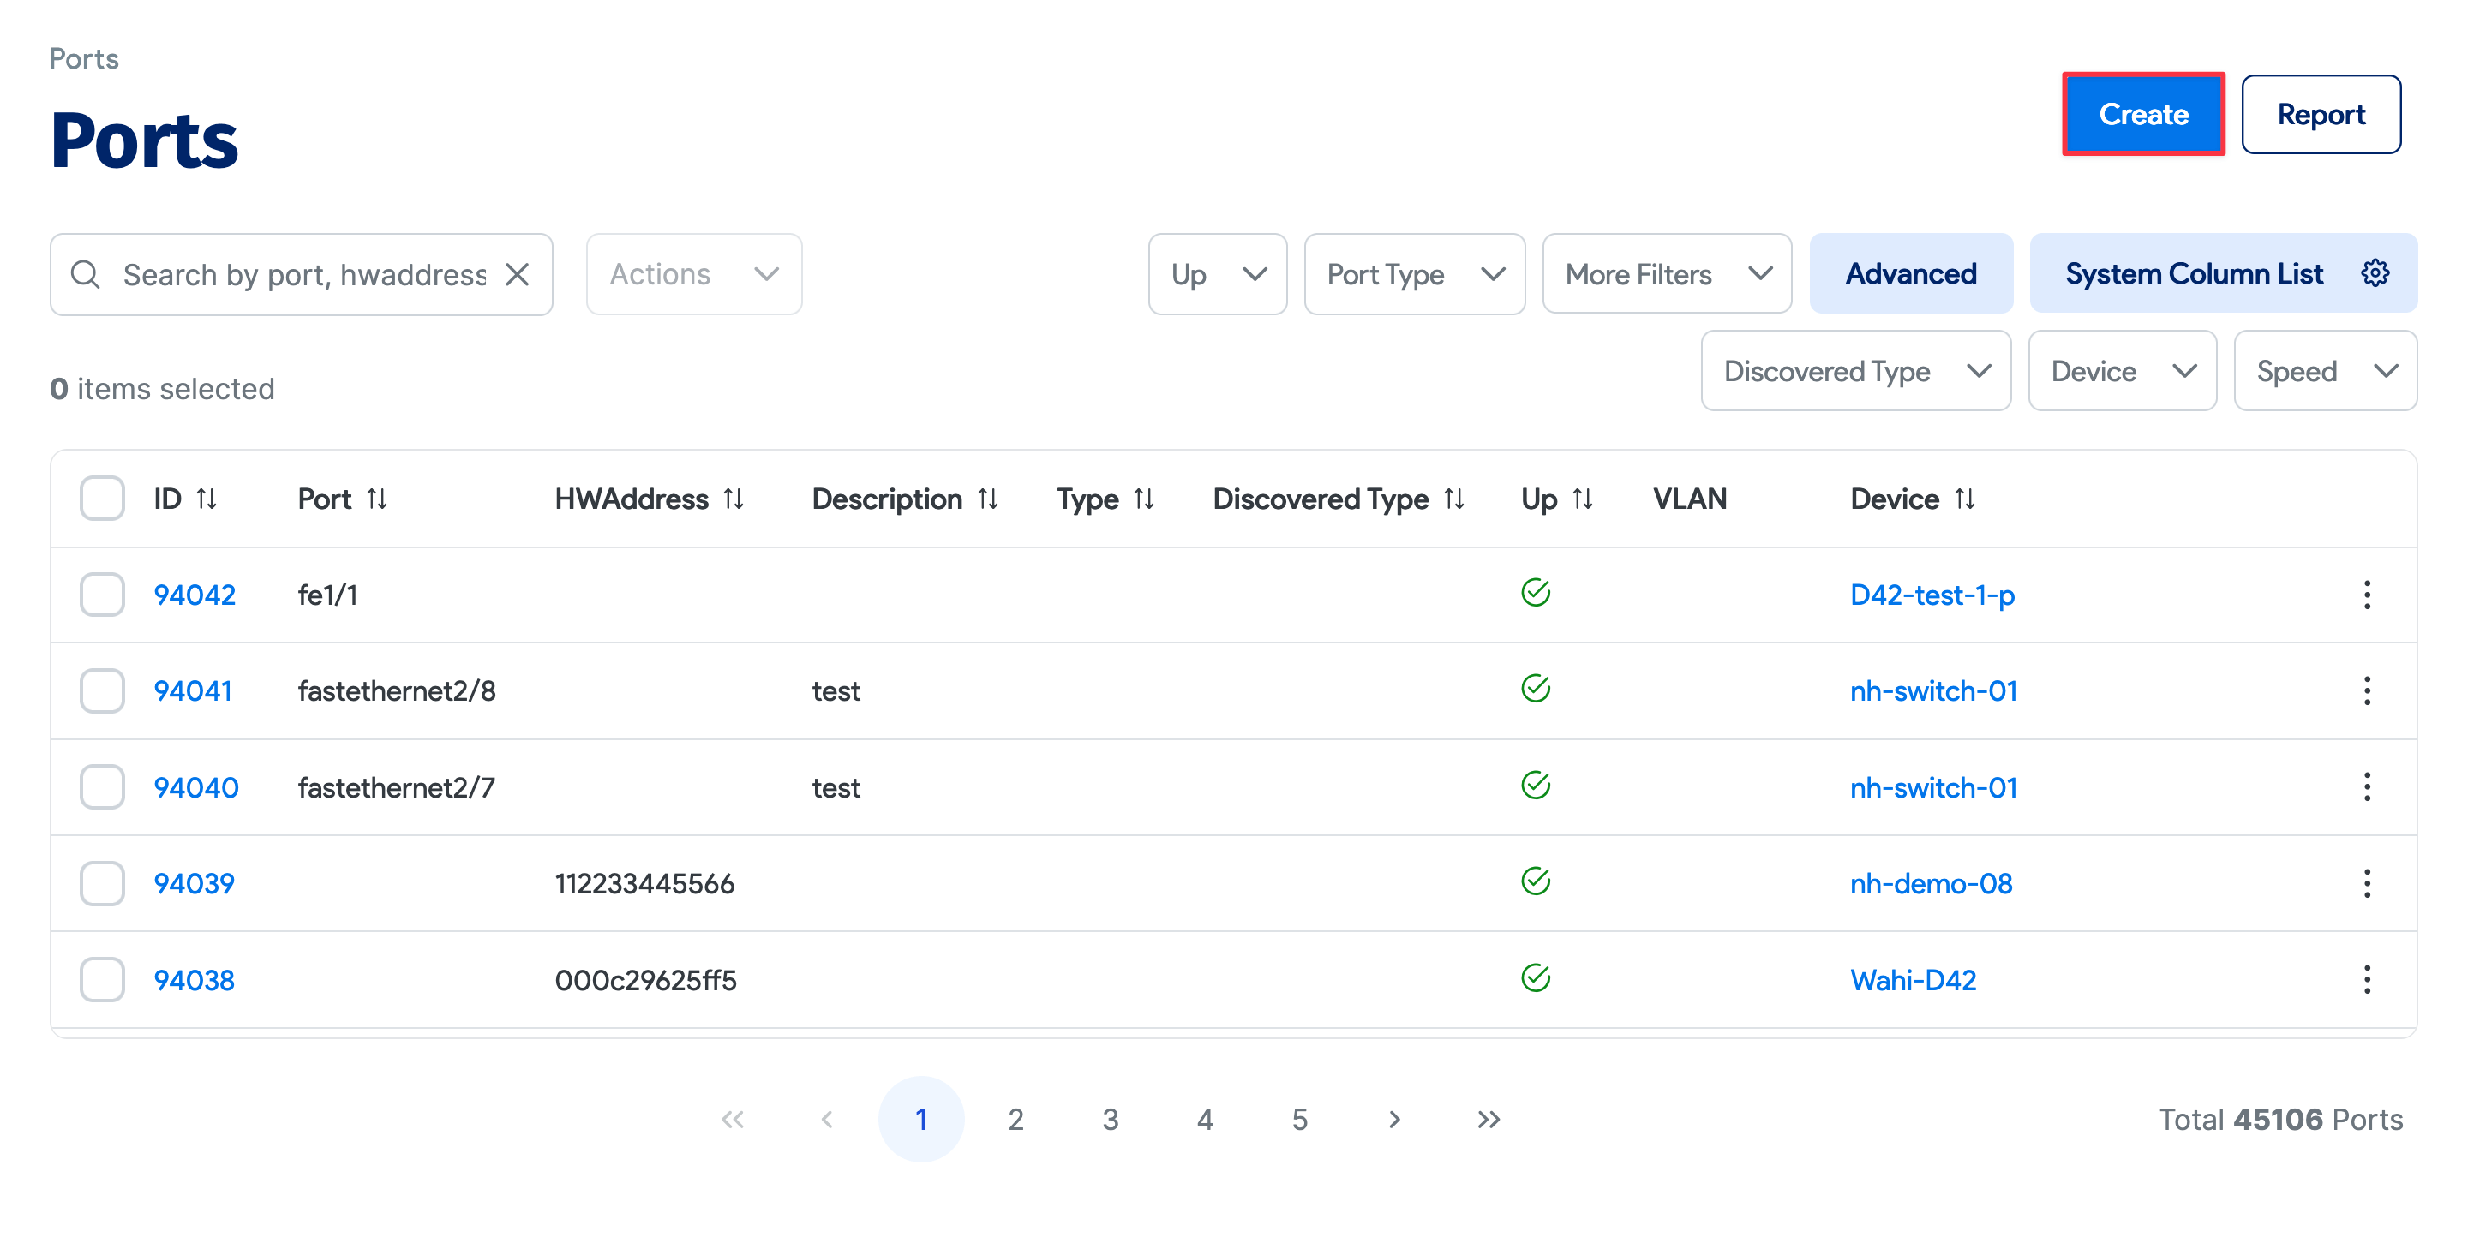Expand the Port Type filter dropdown
This screenshot has width=2468, height=1249.
coord(1414,274)
